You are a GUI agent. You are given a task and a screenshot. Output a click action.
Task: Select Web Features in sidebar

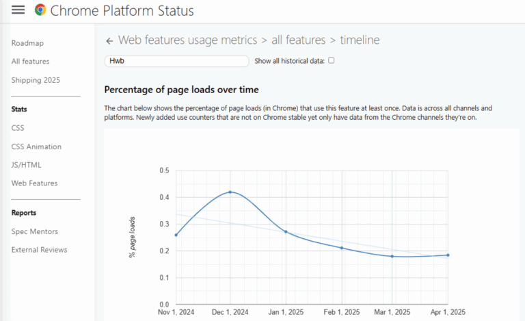[34, 183]
